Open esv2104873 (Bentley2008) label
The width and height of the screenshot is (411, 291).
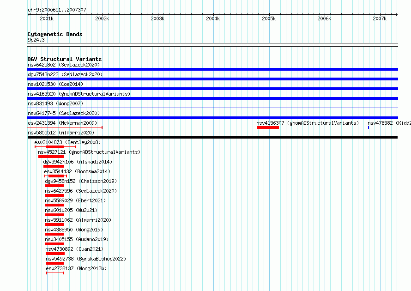(x=67, y=142)
